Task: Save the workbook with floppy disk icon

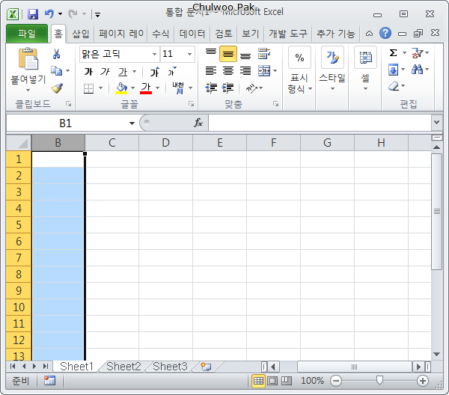Action: tap(33, 14)
